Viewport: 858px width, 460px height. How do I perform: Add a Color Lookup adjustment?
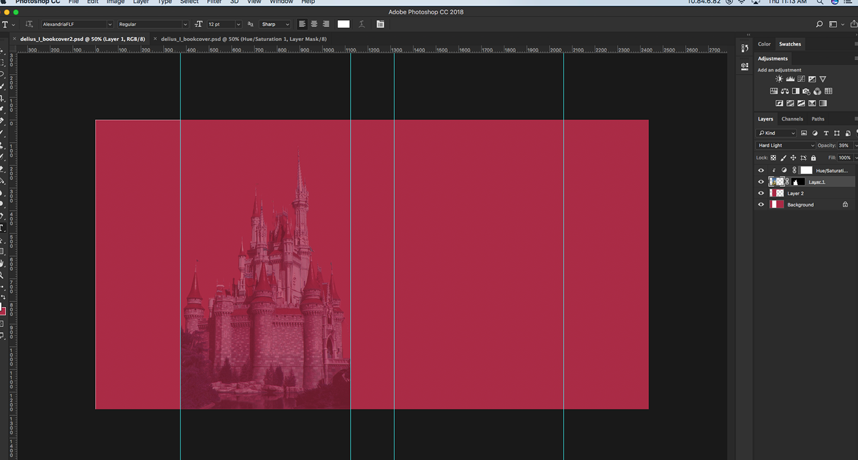tap(829, 91)
